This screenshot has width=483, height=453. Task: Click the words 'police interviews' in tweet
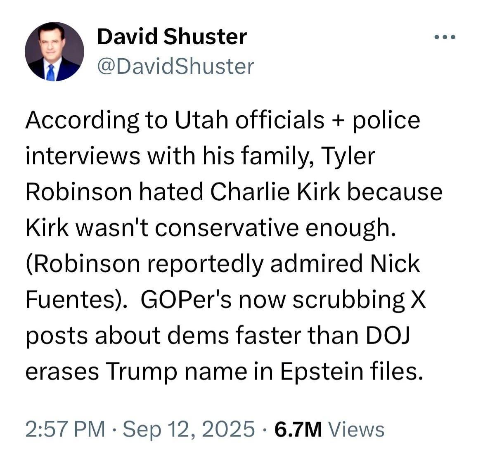[386, 120]
